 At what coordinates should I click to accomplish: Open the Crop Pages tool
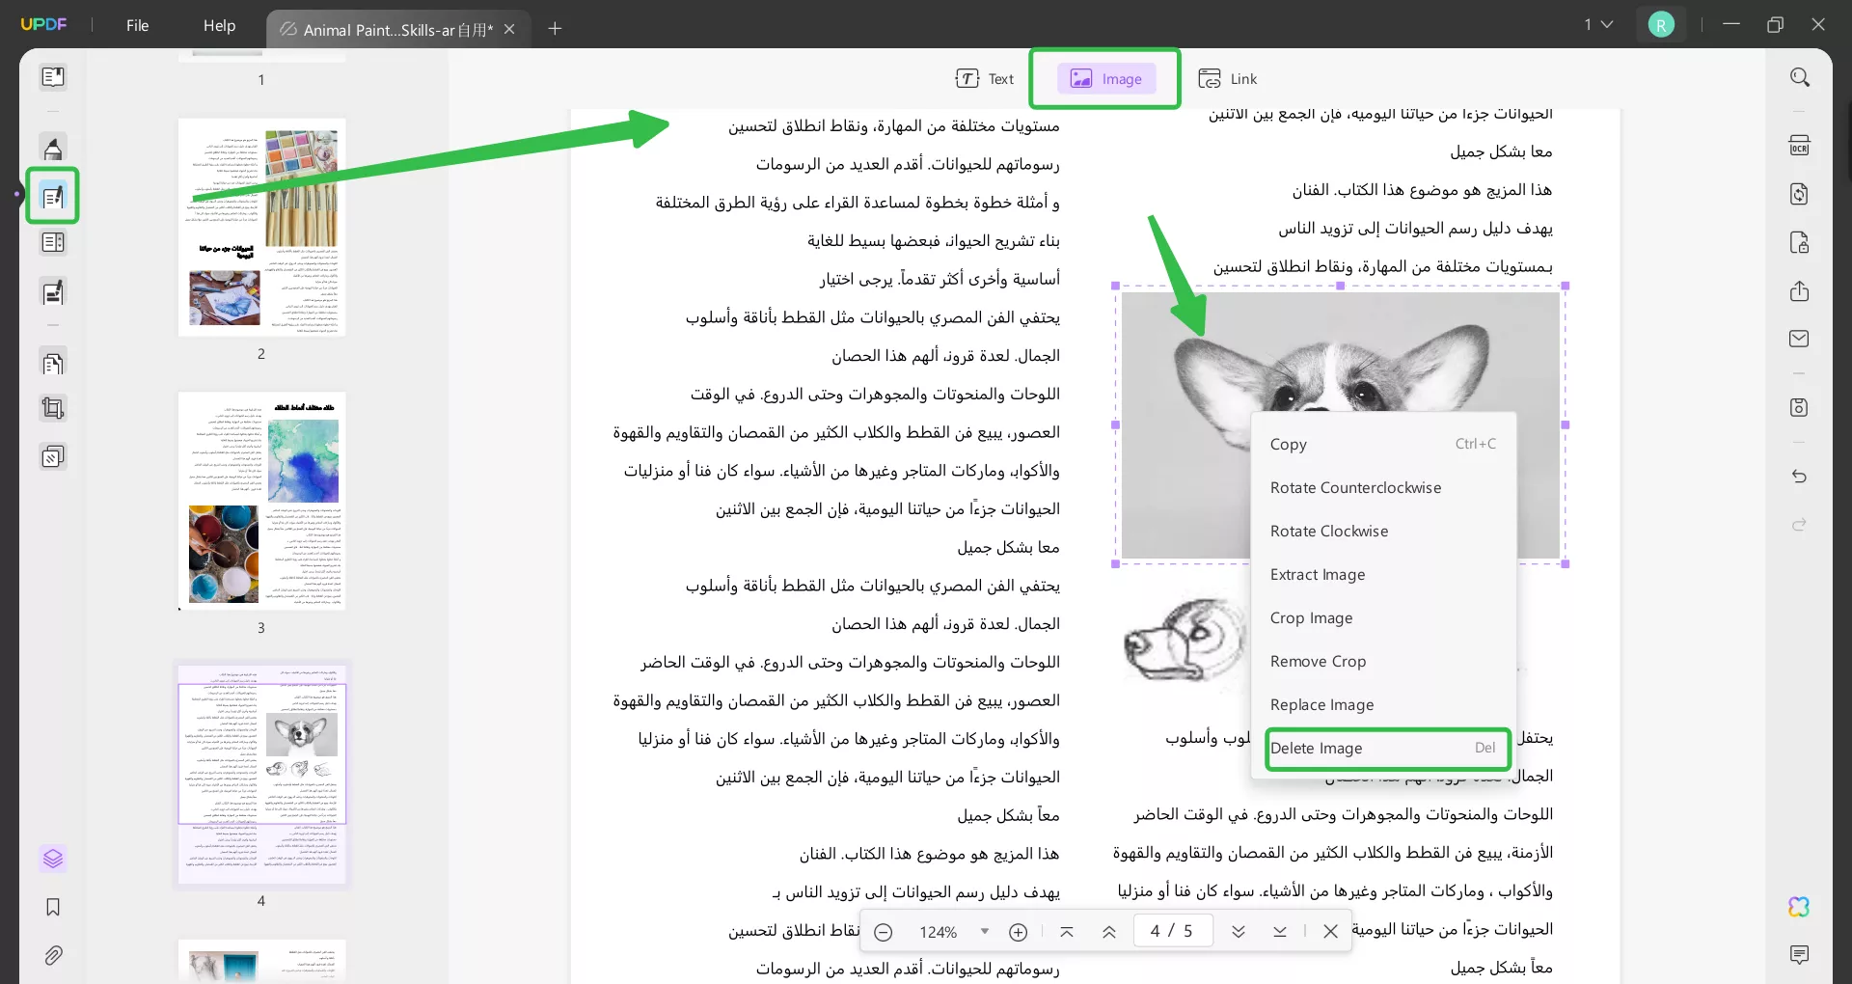point(53,408)
